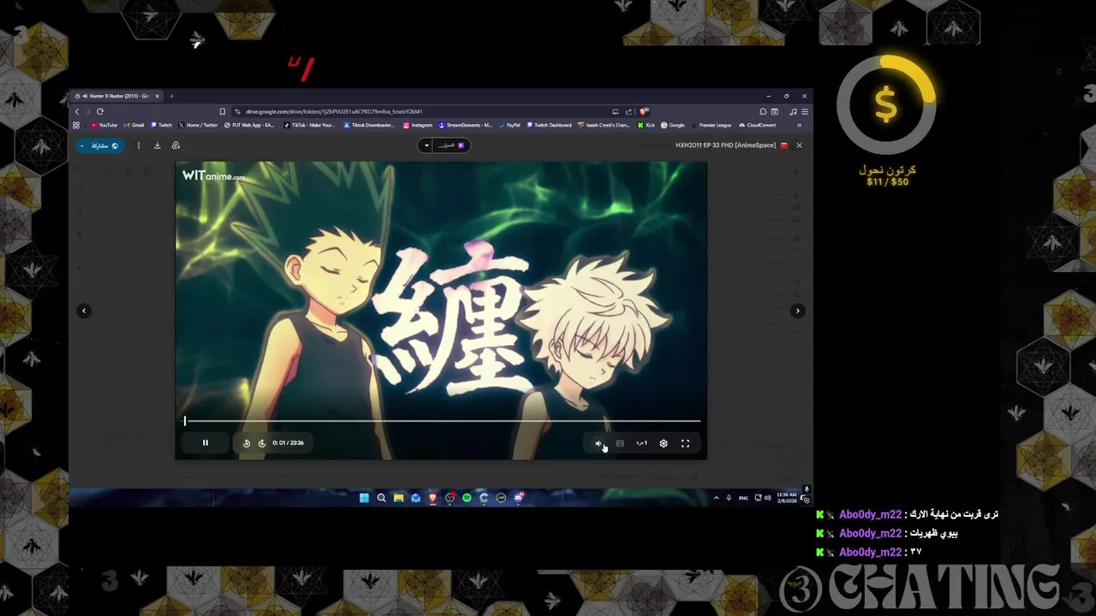Mute the video with the speaker icon
The image size is (1096, 616).
pos(599,443)
